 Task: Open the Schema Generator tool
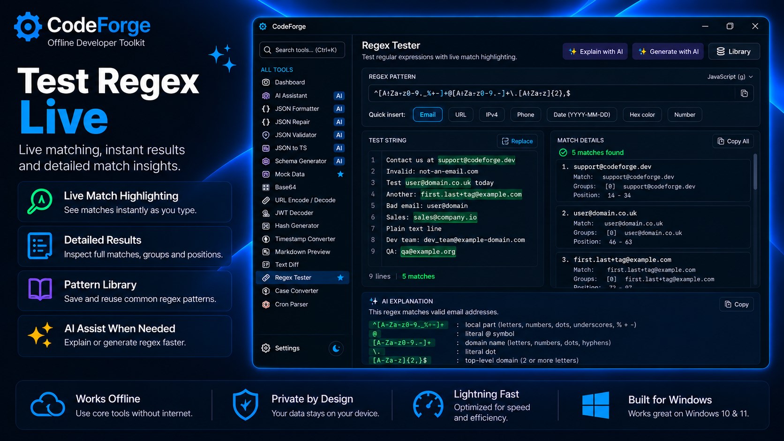302,161
